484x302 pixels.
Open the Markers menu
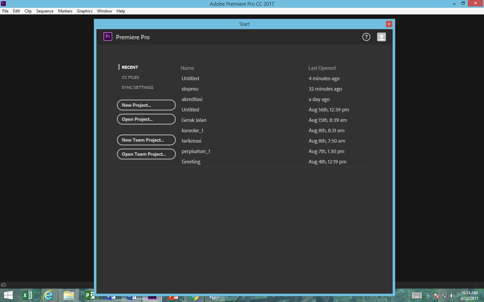[x=65, y=11]
